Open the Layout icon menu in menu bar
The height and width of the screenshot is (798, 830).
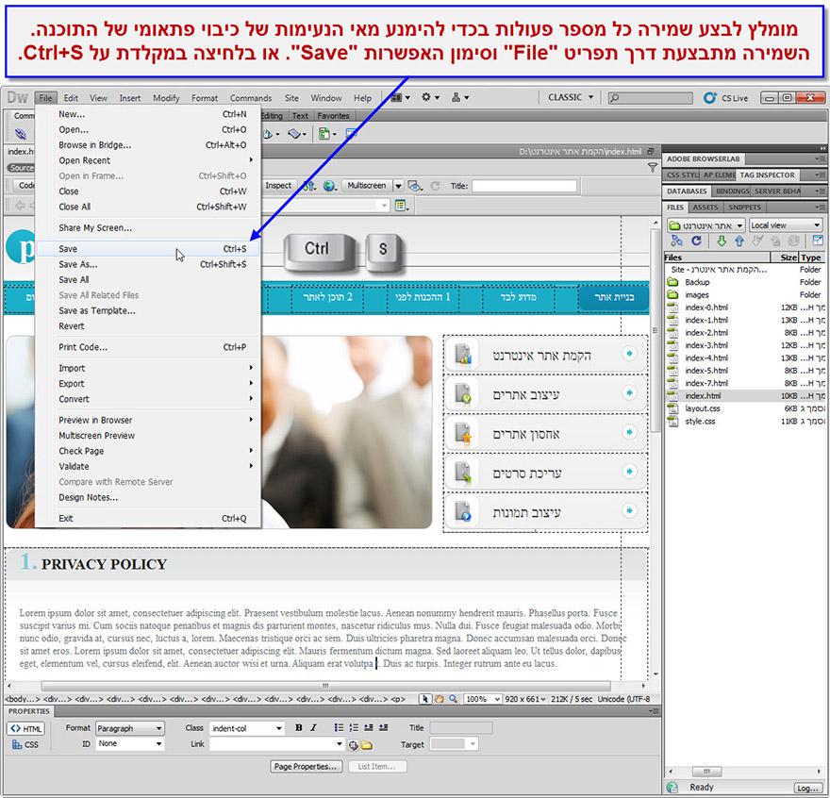coord(400,97)
